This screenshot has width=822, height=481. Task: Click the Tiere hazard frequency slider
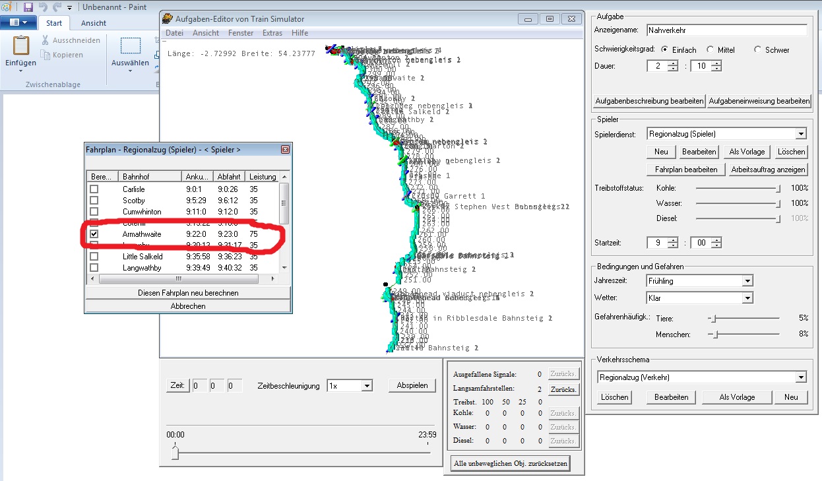point(712,318)
